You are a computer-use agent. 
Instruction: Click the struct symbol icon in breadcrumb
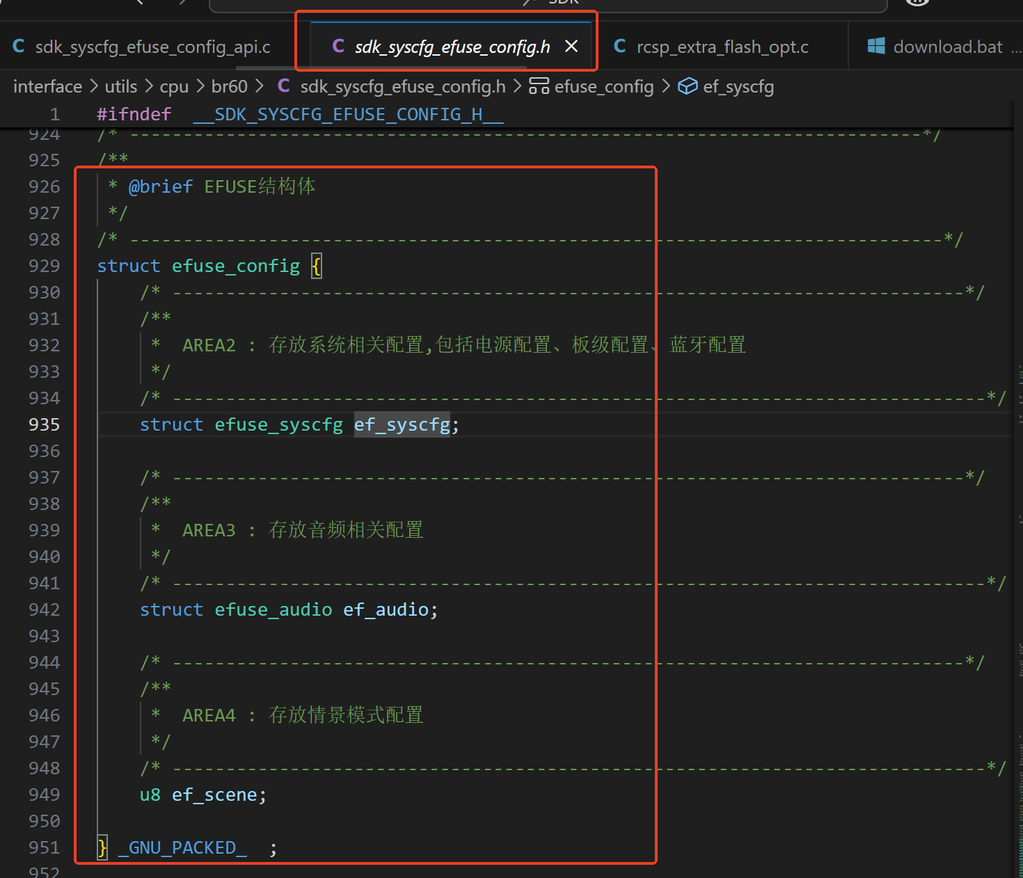(539, 86)
